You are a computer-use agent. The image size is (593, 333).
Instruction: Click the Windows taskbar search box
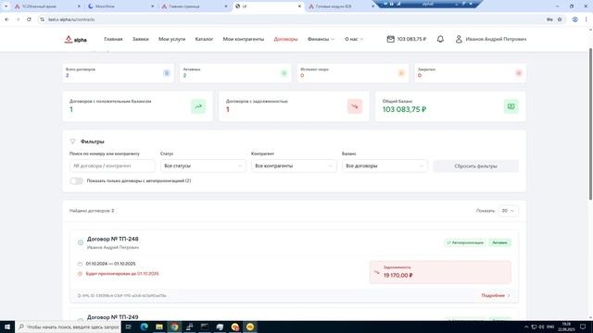[68, 327]
